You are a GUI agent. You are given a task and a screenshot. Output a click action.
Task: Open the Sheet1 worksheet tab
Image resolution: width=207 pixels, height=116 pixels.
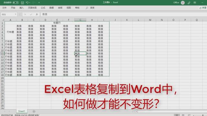click(x=22, y=111)
